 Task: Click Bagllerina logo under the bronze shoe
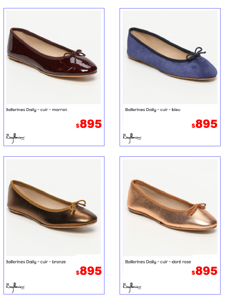click(x=15, y=287)
